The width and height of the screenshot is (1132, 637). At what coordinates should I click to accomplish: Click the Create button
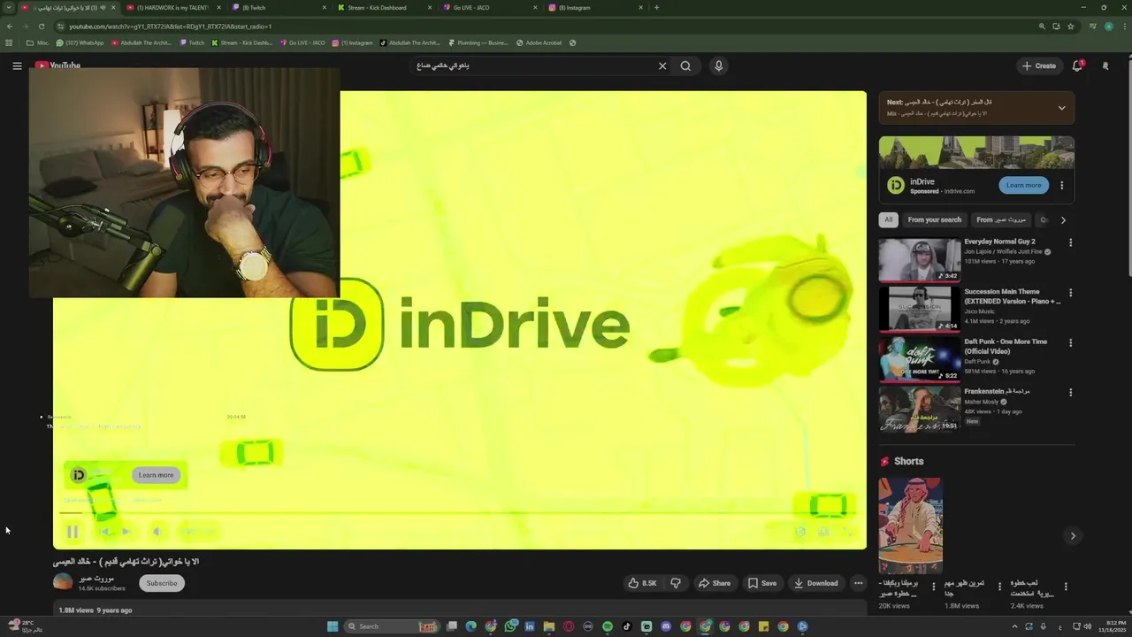pos(1039,65)
